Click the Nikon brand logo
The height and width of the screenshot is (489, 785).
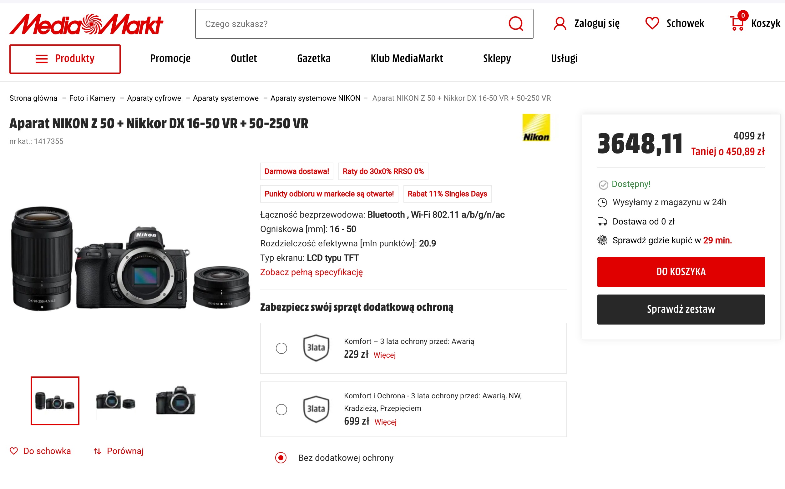point(536,128)
